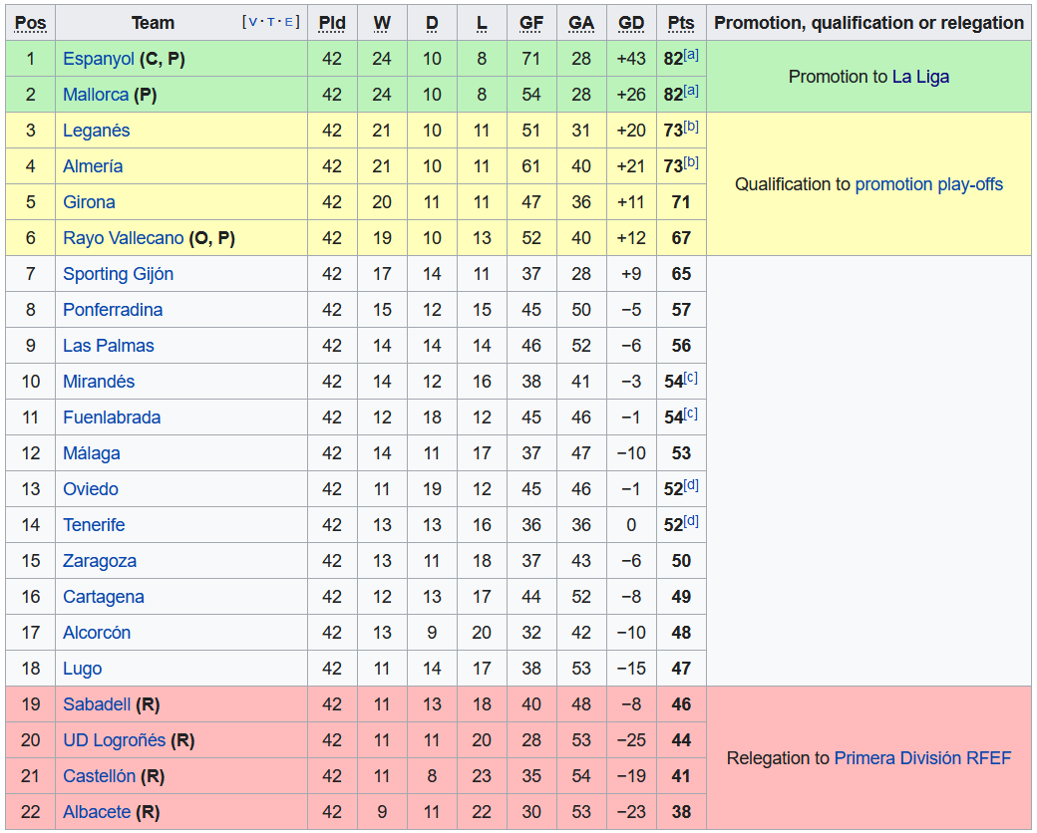Open the La Liga promotion link
The width and height of the screenshot is (1037, 833).
(x=919, y=77)
